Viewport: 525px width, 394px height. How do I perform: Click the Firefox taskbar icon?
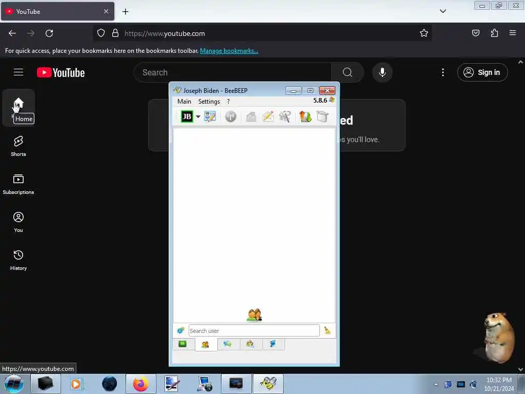[x=140, y=384]
